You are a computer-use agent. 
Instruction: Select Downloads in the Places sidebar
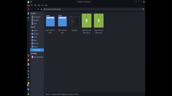click(x=37, y=50)
